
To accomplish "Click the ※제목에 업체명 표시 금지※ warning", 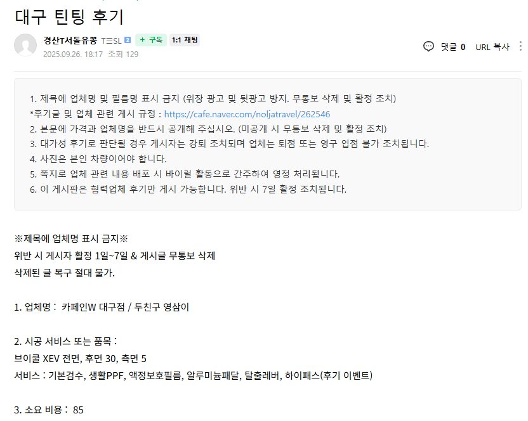I will (x=71, y=238).
